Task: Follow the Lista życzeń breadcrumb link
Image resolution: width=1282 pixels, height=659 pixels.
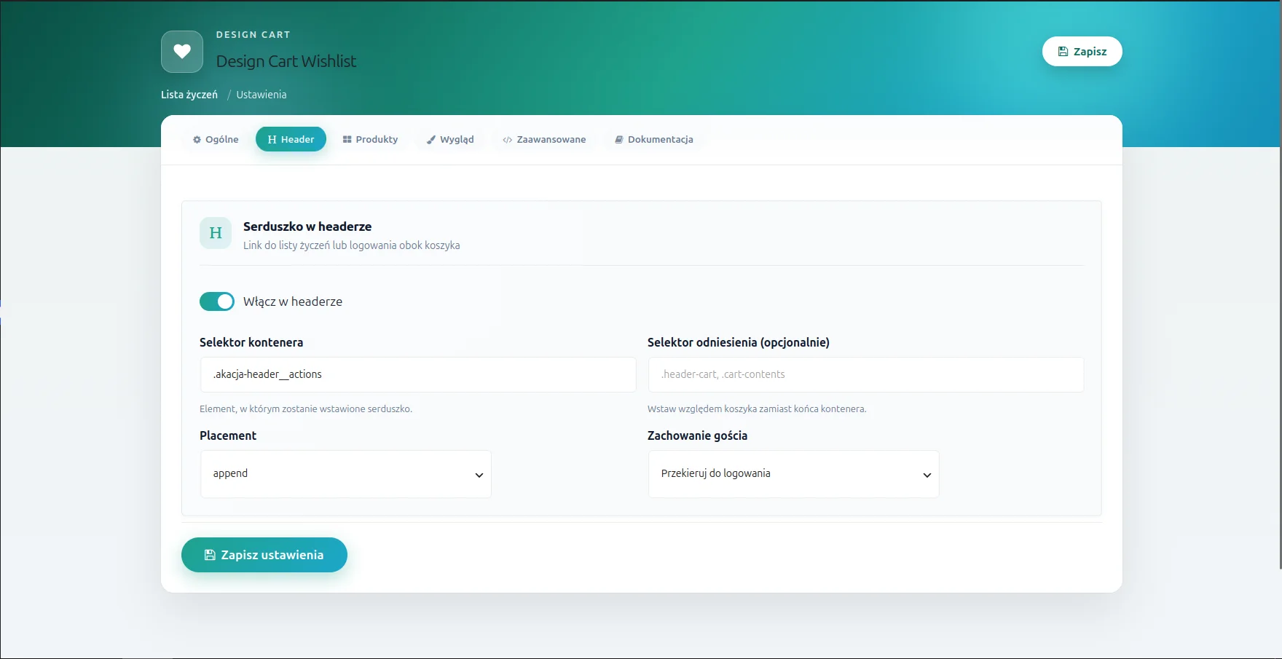Action: (189, 95)
